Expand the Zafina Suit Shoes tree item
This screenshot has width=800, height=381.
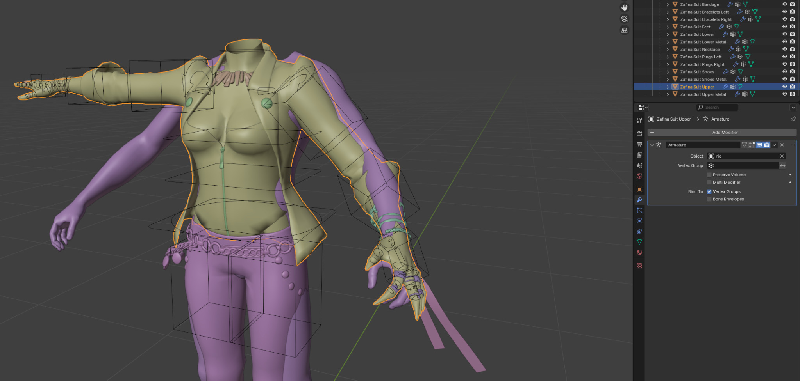tap(668, 72)
